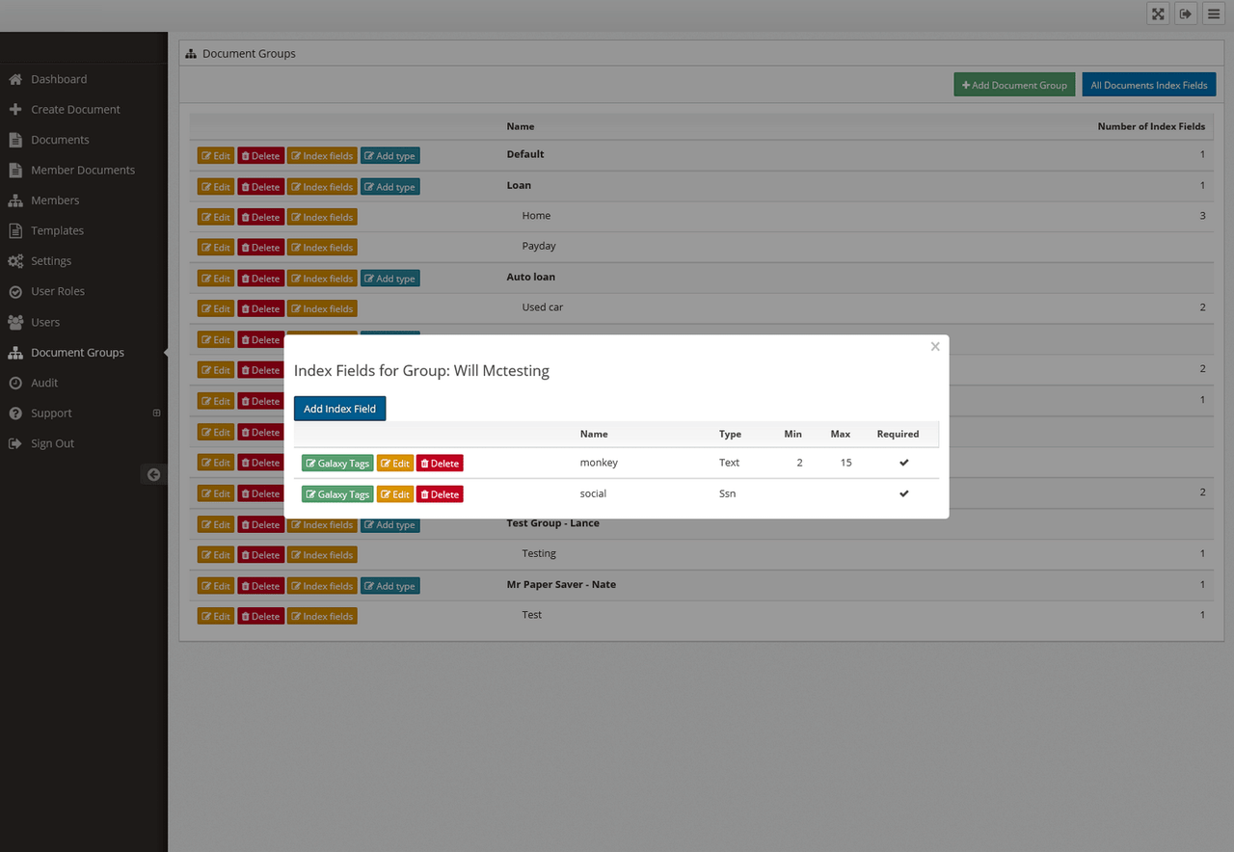Open Index fields for Testing type
The width and height of the screenshot is (1234, 852).
coord(322,555)
